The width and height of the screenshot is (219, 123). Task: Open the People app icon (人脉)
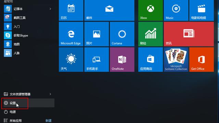(8, 53)
